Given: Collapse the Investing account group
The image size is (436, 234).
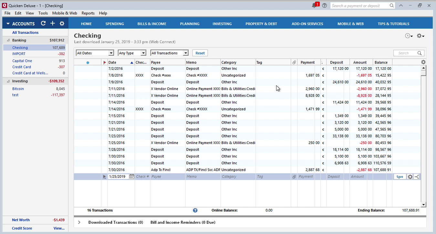Looking at the screenshot, I should pos(8,81).
